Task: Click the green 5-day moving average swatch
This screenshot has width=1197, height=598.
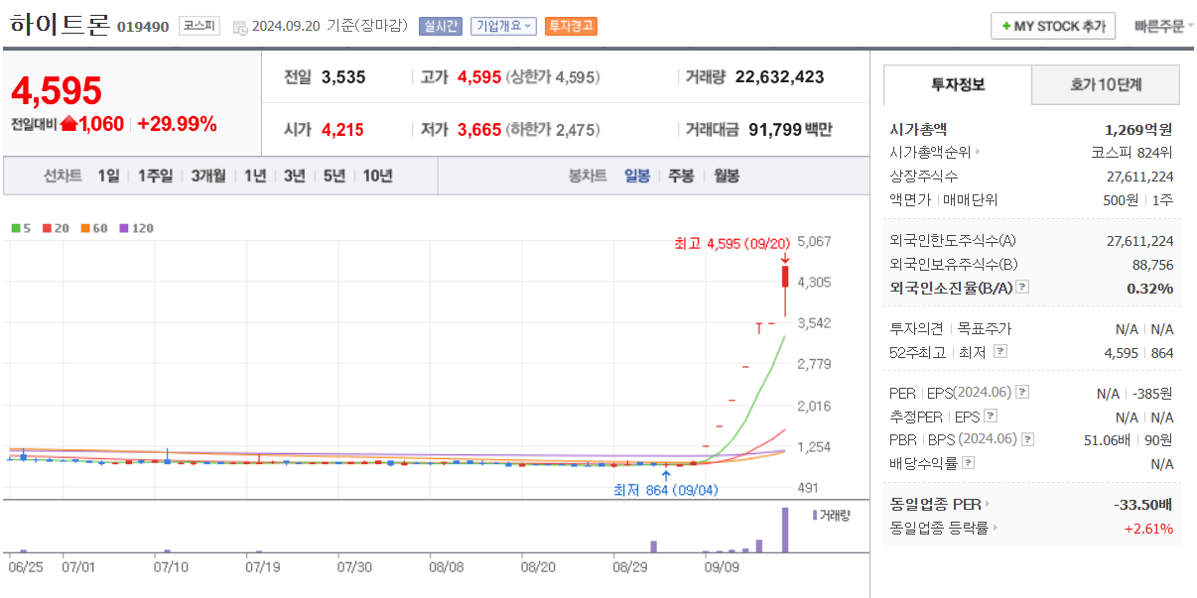Action: (16, 228)
